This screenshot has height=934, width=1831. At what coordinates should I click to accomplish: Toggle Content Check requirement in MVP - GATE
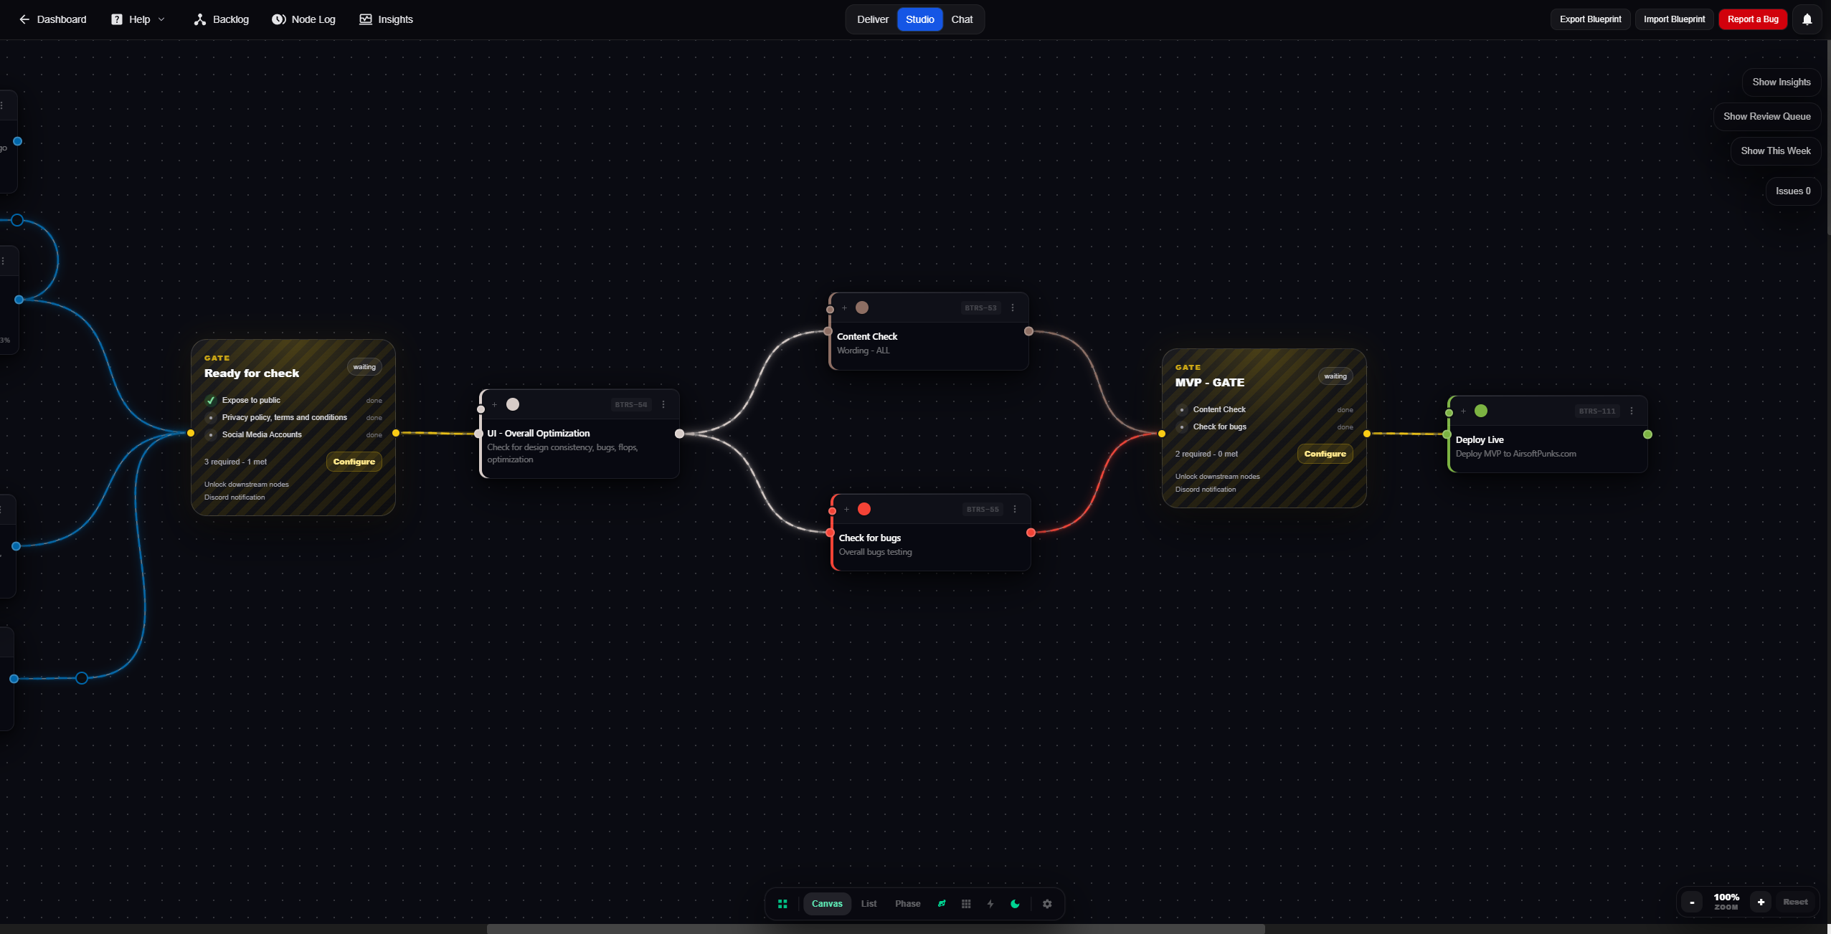click(x=1182, y=409)
